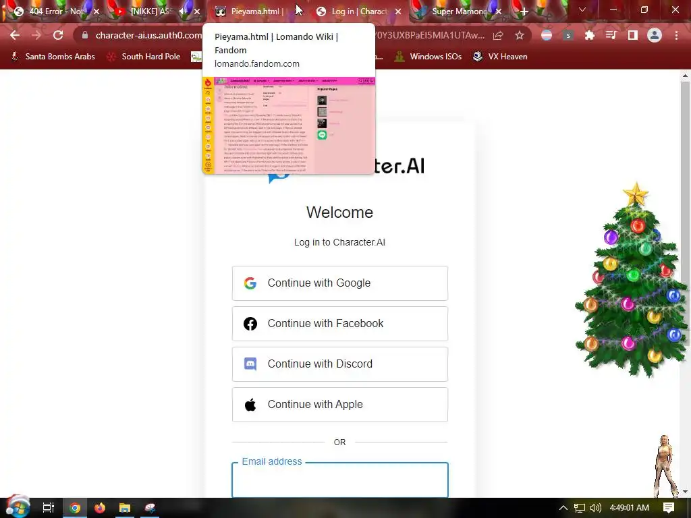Open the striped flag extension icon
This screenshot has height=518, width=691.
pos(547,35)
